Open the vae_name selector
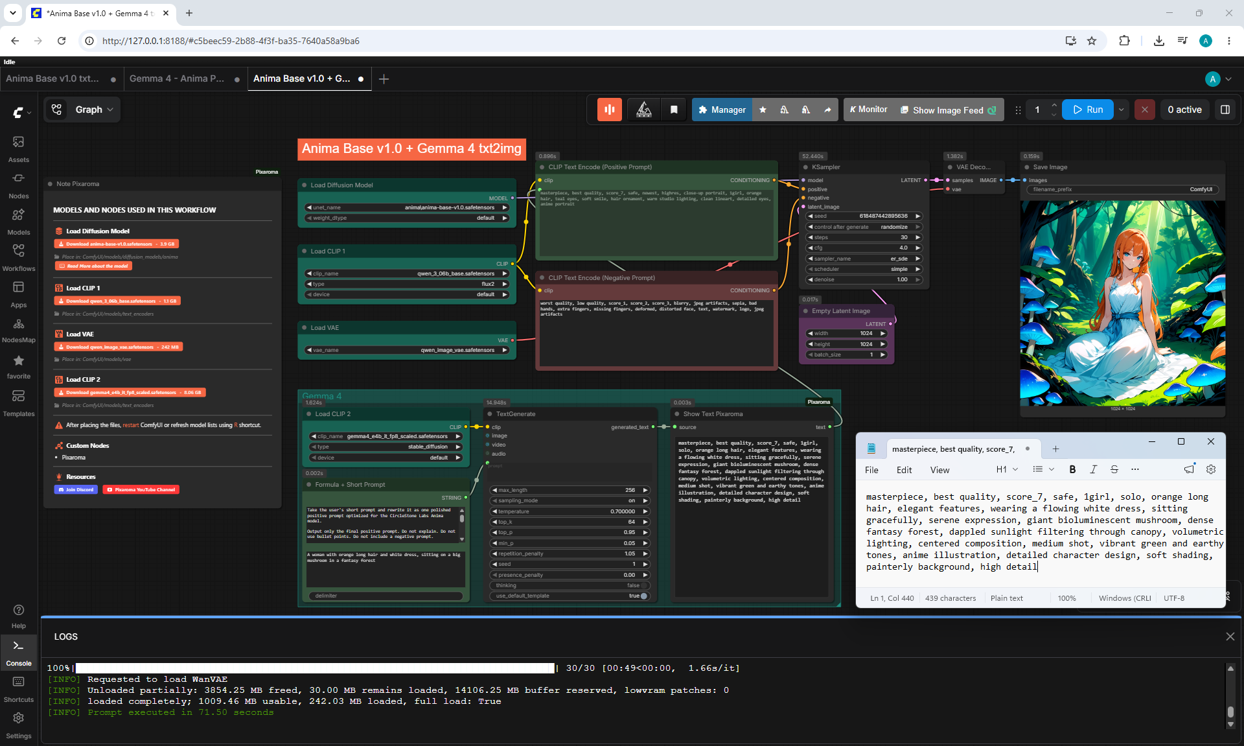Viewport: 1244px width, 746px height. pyautogui.click(x=407, y=350)
